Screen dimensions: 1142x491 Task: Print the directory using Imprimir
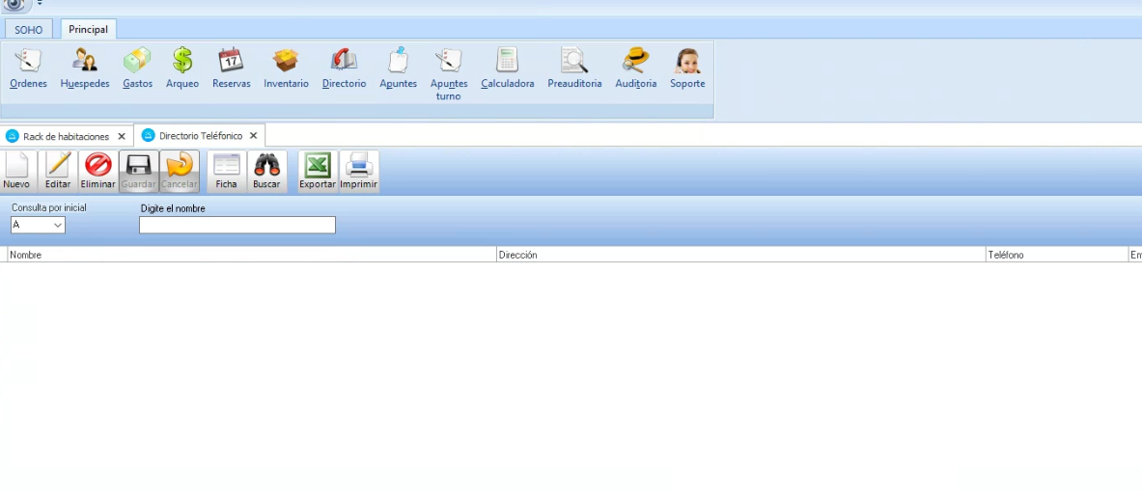(x=359, y=171)
